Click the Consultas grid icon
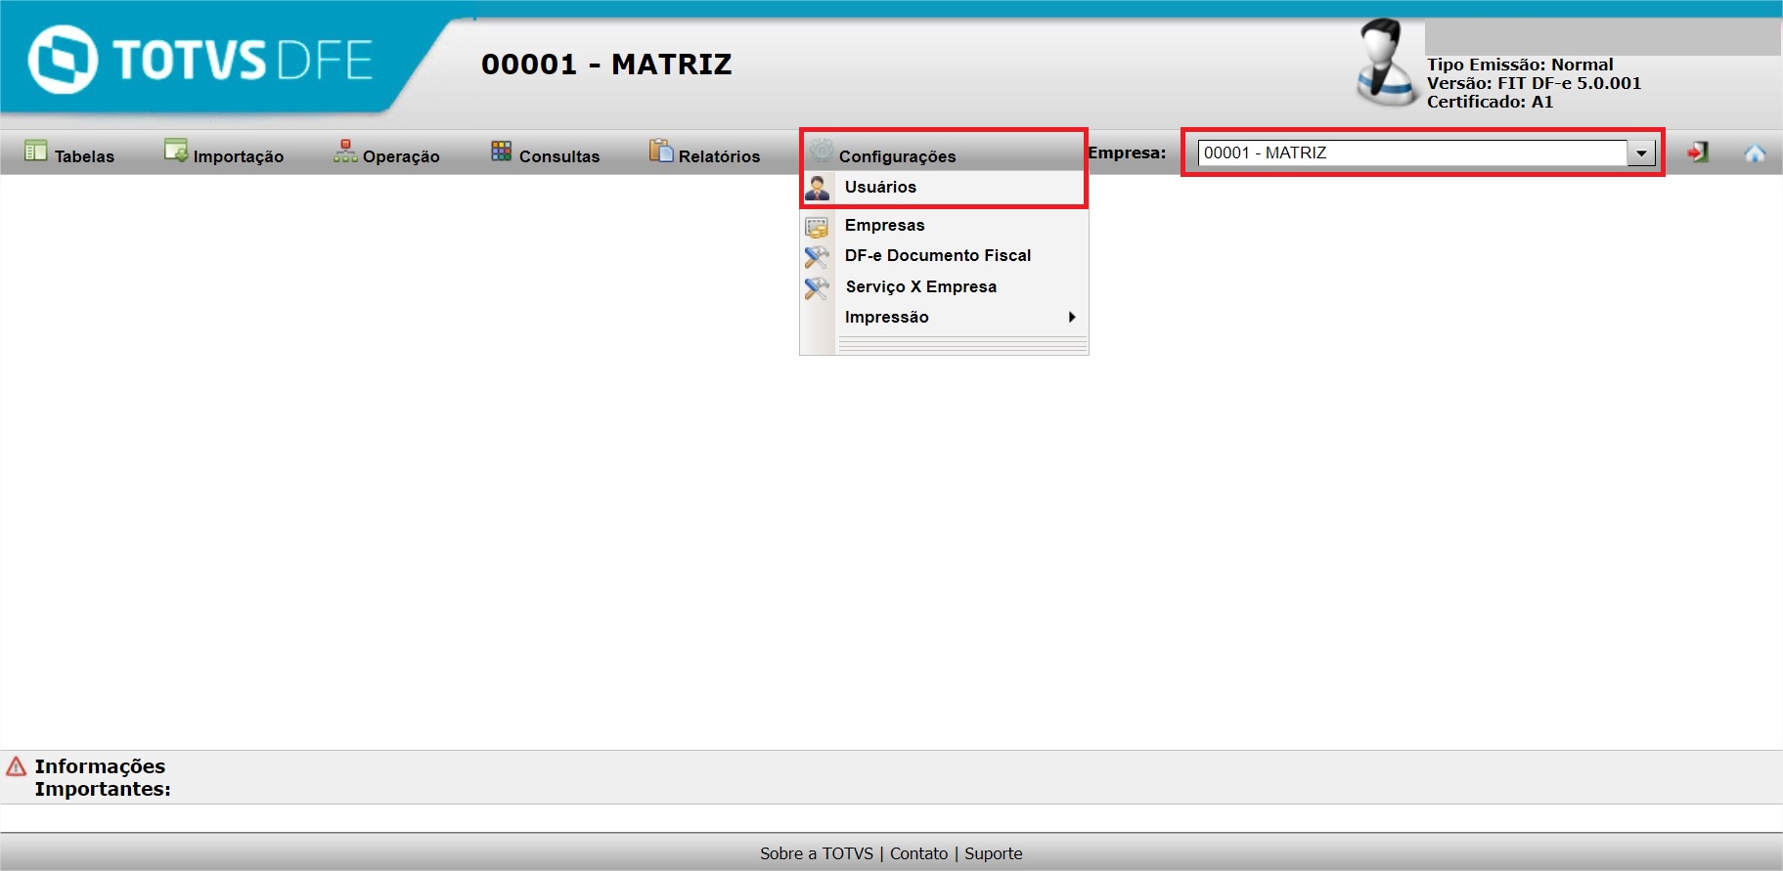Screen dimensions: 1783x871 point(502,151)
